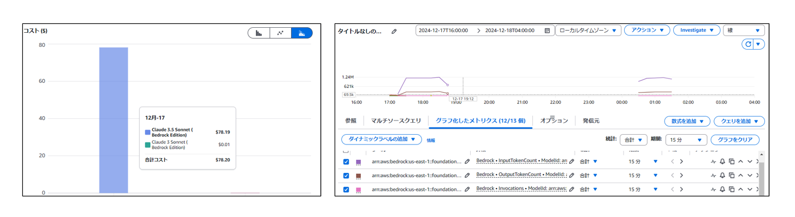The image size is (795, 217).
Task: Refresh the CloudWatch graph
Action: [x=747, y=44]
